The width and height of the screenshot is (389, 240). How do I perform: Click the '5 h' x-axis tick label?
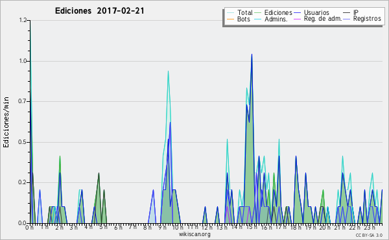pyautogui.click(x=103, y=227)
